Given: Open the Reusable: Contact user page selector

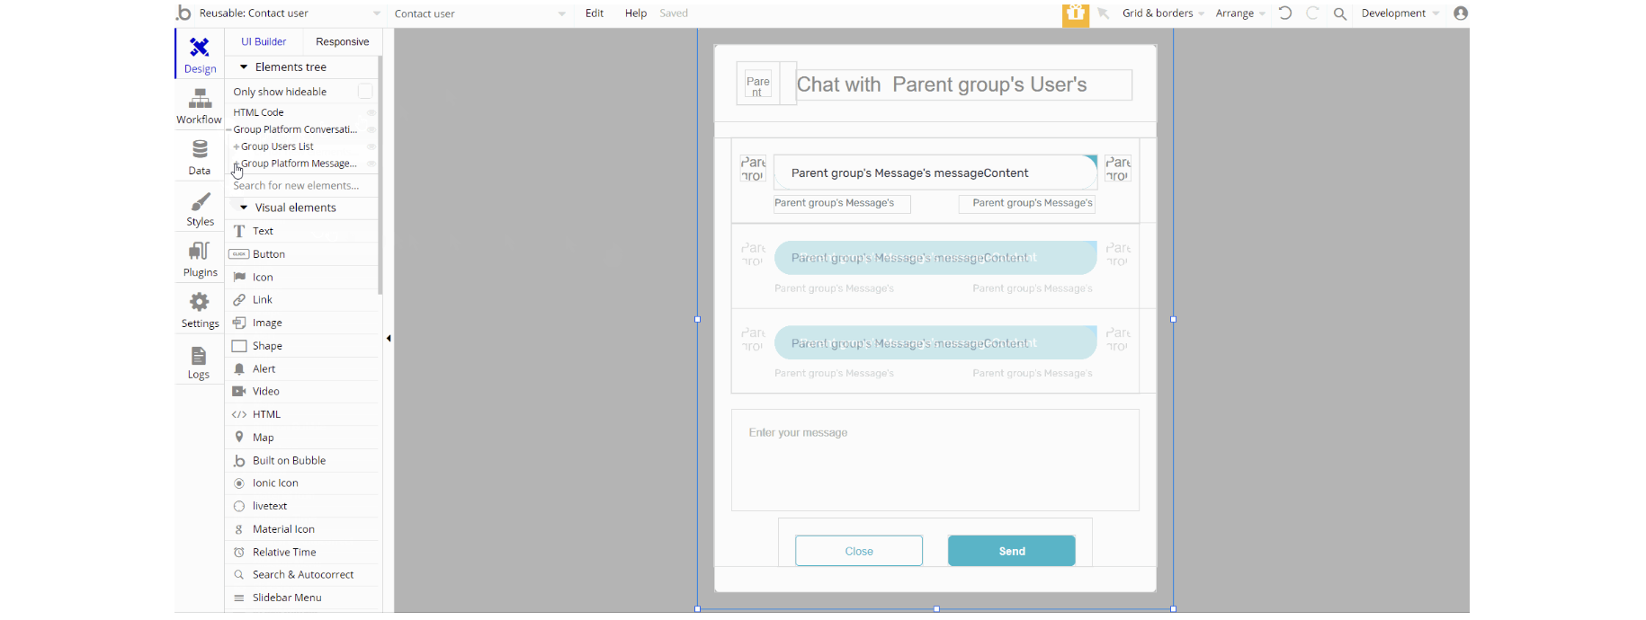Looking at the screenshot, I should pyautogui.click(x=279, y=13).
